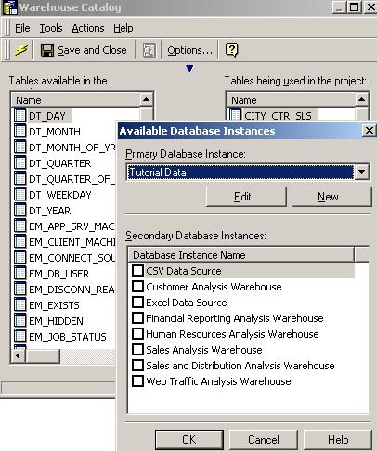Open the Actions menu
The width and height of the screenshot is (377, 451).
click(88, 28)
